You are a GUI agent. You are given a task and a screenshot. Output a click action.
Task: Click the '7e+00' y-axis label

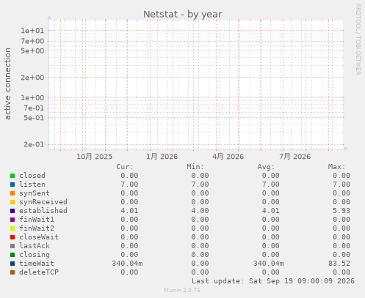point(32,41)
